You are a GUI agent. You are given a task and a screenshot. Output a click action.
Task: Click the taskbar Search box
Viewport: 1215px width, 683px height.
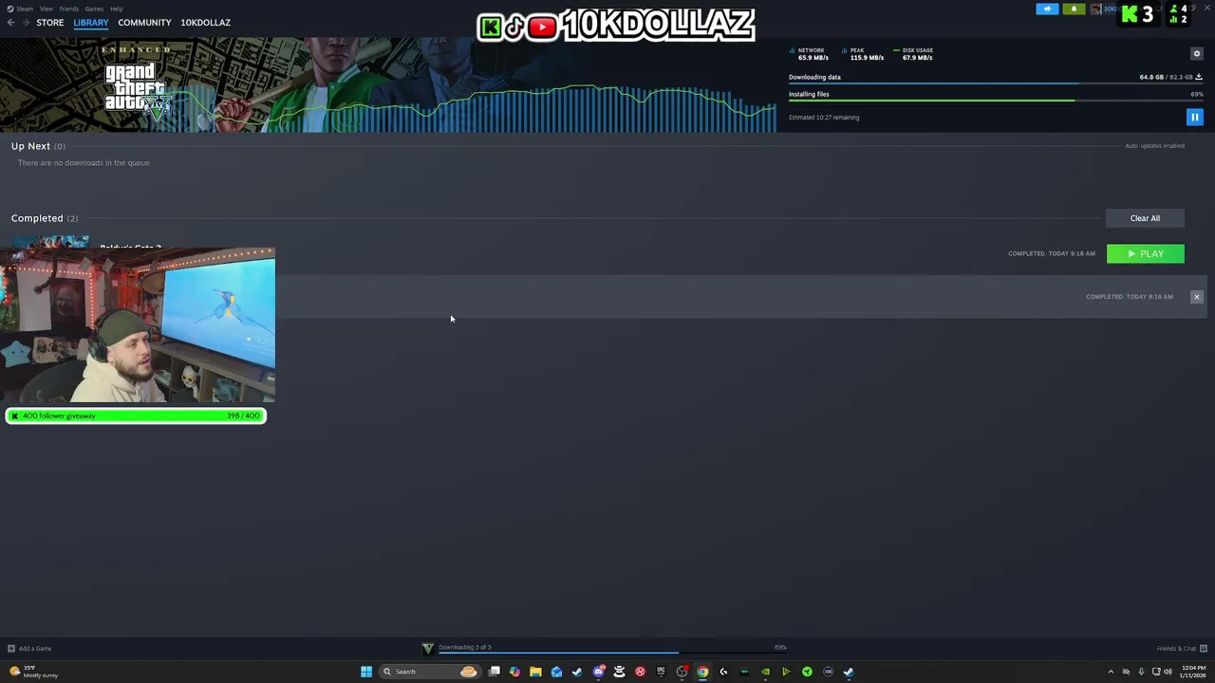tap(431, 672)
